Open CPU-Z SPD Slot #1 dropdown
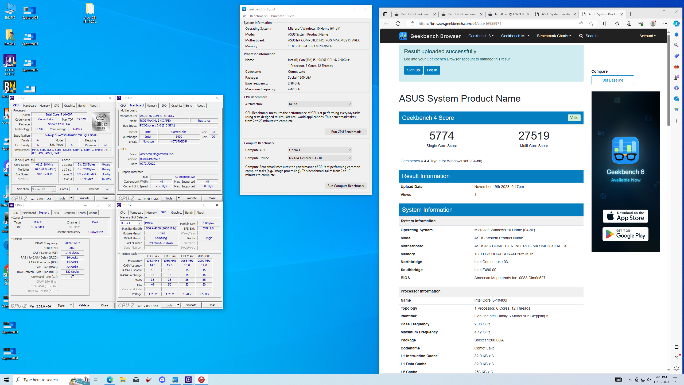This screenshot has height=385, width=684. 131,223
